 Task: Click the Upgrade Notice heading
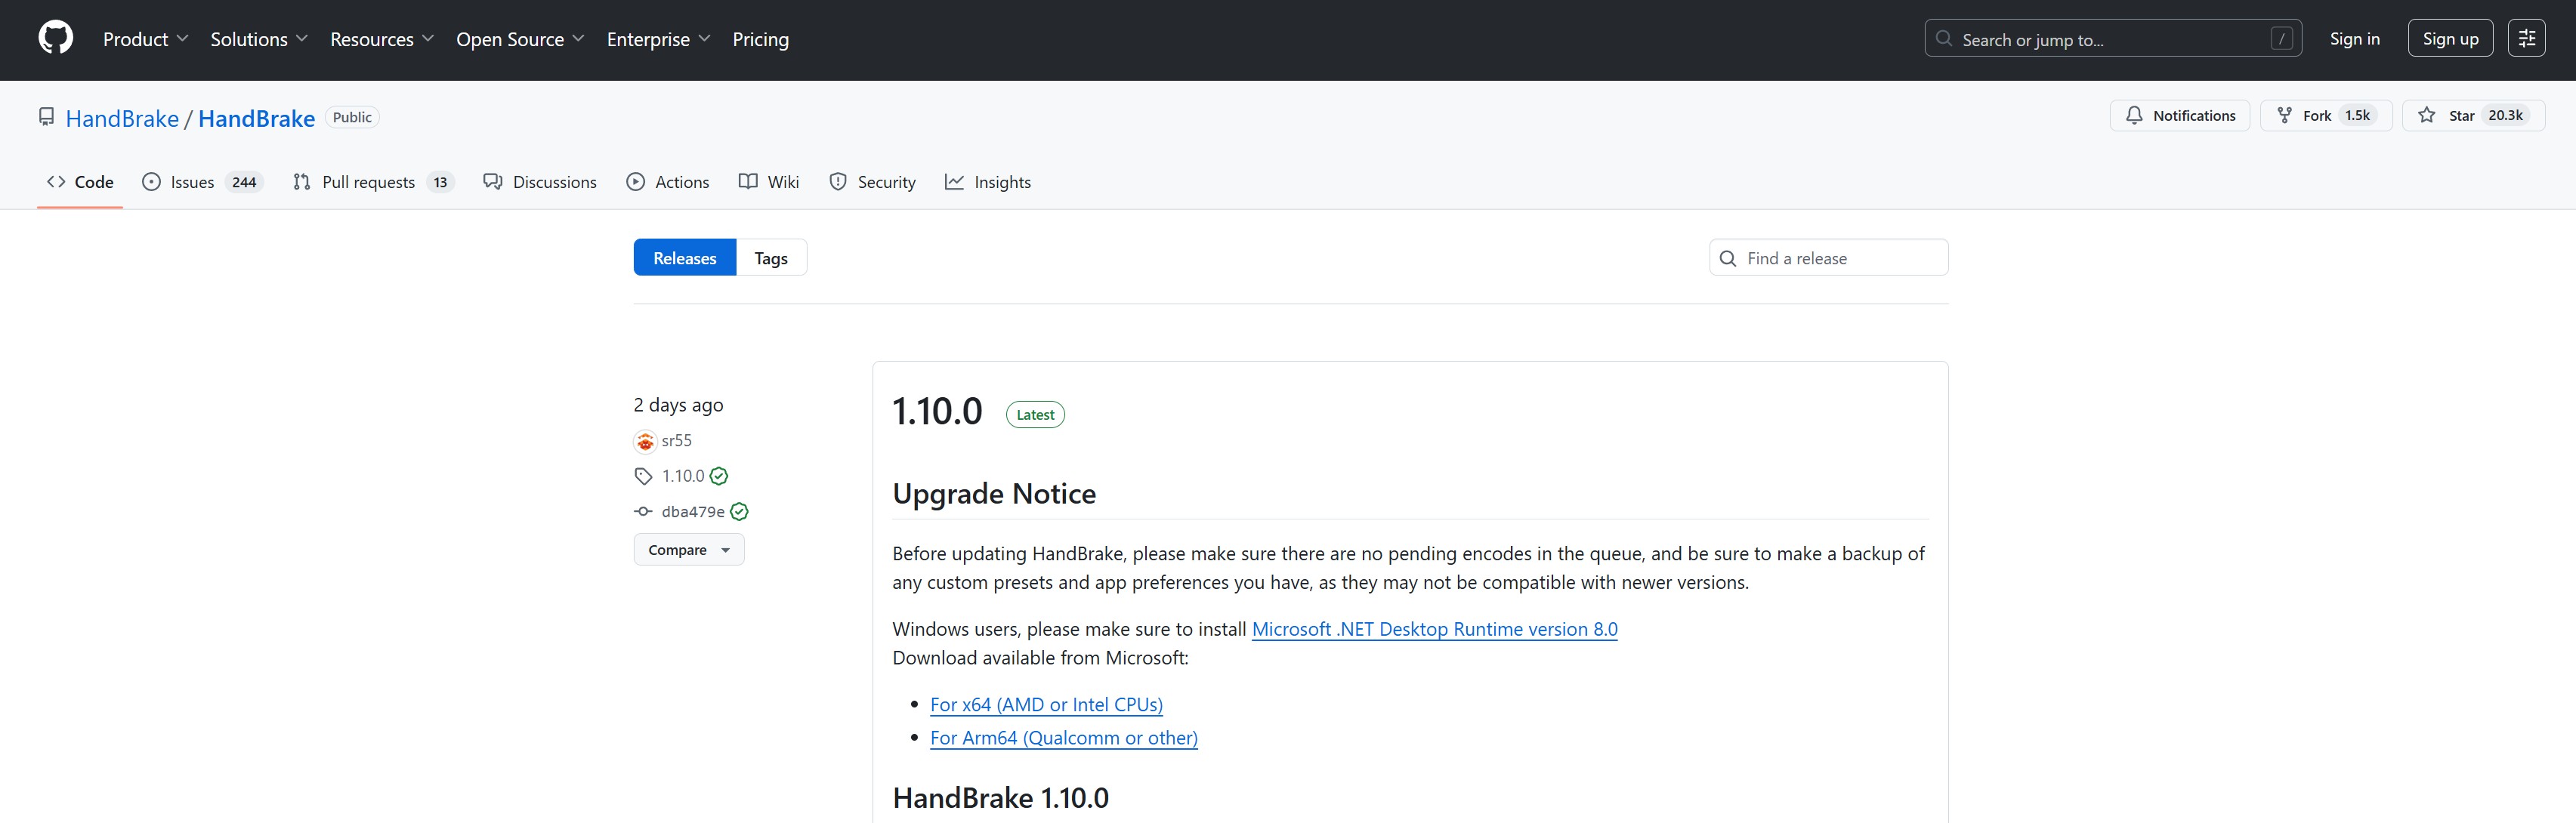(994, 494)
